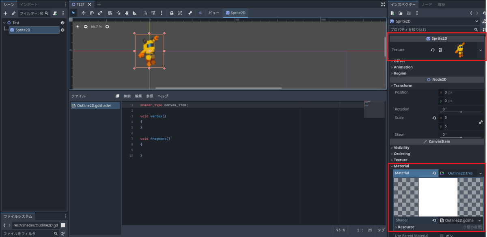The image size is (487, 237).
Task: Select the Scale tool
Action: click(100, 13)
